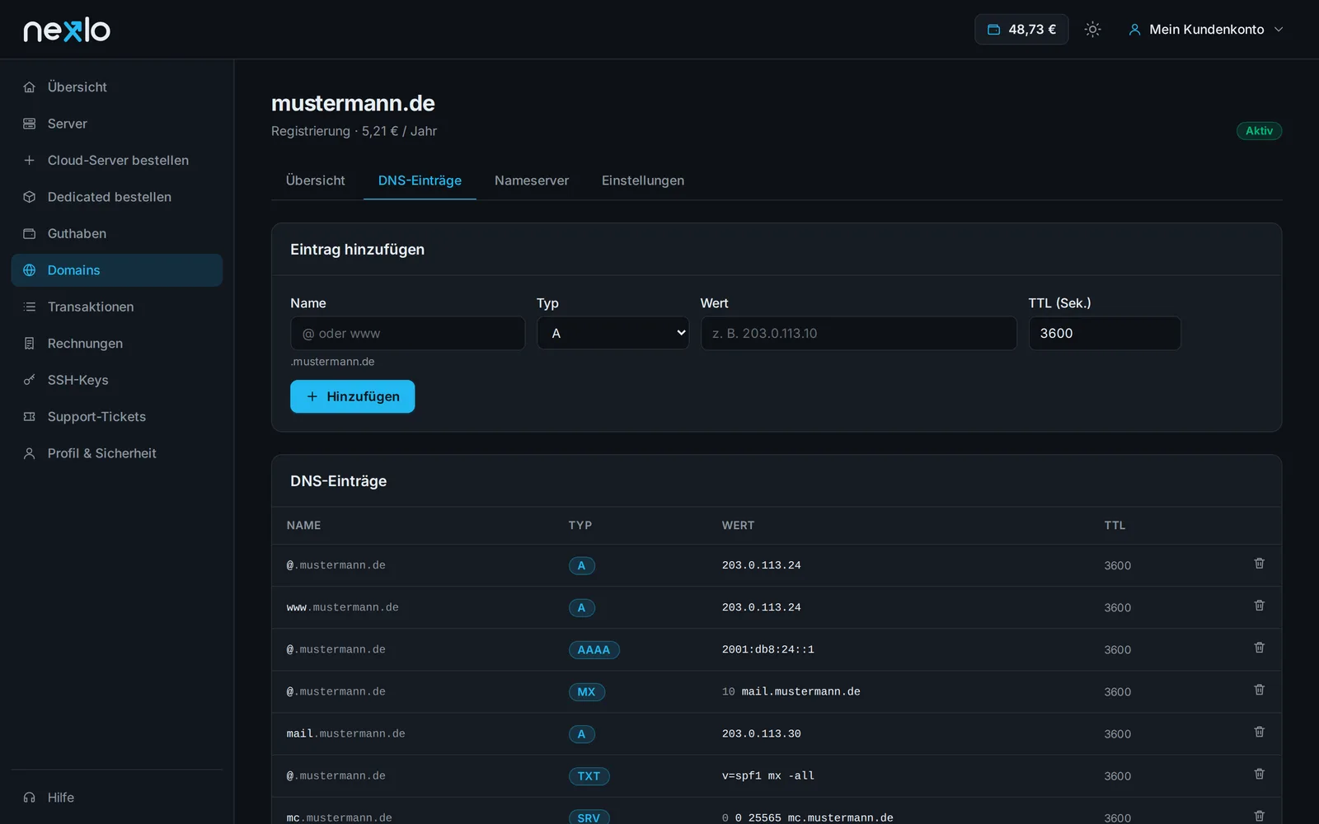Click the AAAA type badge

pos(594,650)
